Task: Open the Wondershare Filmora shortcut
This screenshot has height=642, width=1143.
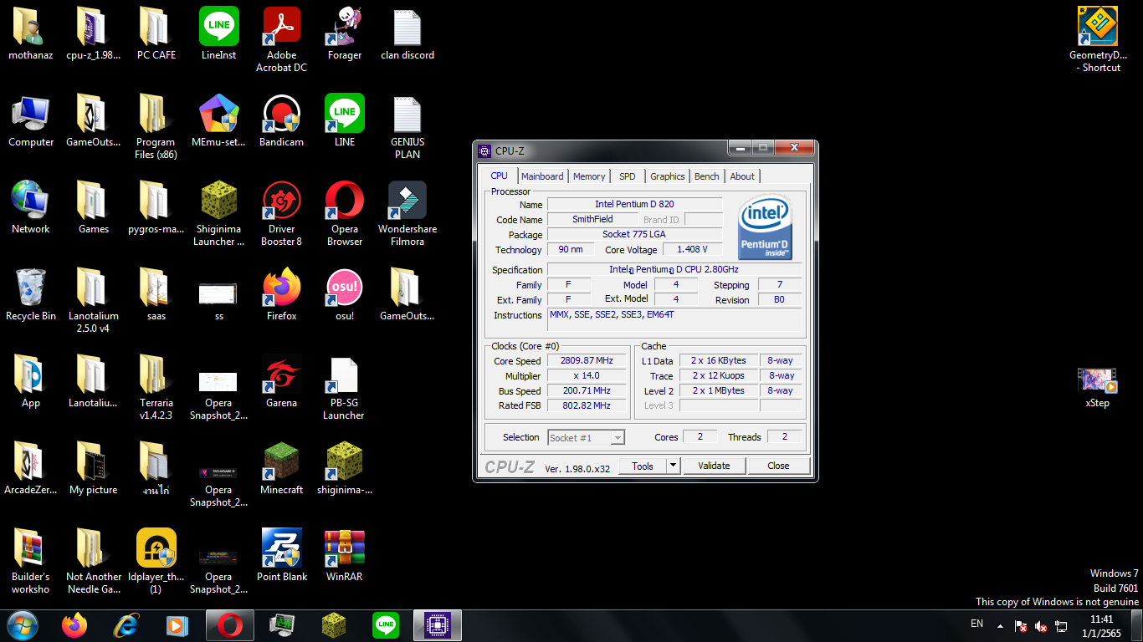Action: [407, 202]
